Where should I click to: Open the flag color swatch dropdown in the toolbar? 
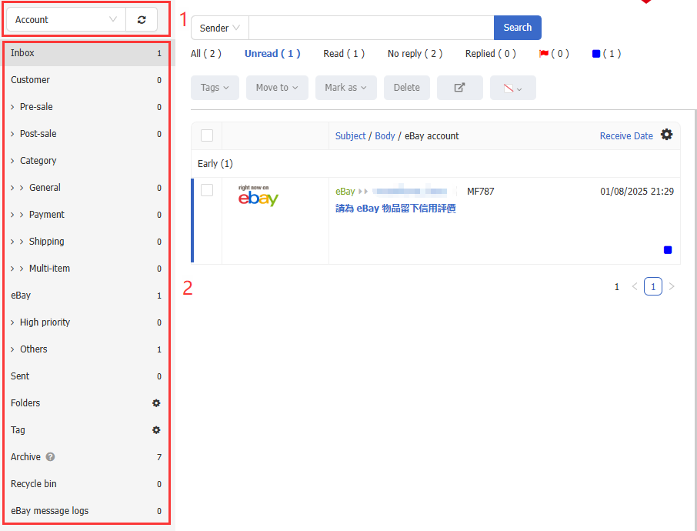point(512,88)
